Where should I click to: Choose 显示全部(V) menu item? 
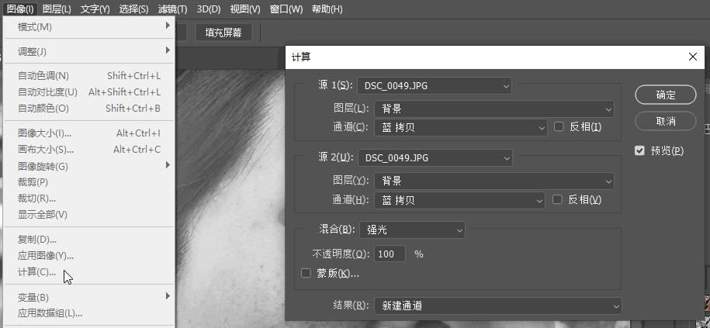click(x=88, y=215)
